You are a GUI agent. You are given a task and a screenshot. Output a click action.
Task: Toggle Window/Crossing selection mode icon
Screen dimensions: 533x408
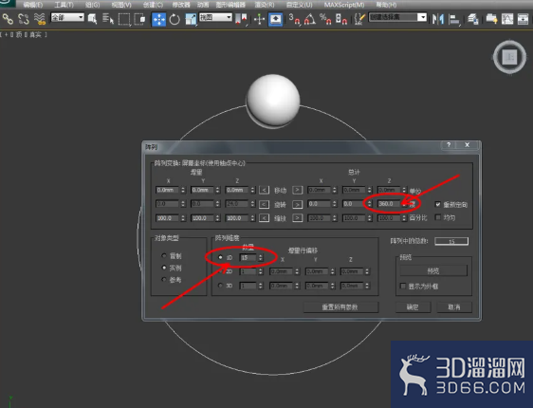pyautogui.click(x=139, y=19)
